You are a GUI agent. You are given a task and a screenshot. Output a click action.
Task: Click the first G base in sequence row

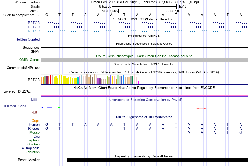click(47, 15)
